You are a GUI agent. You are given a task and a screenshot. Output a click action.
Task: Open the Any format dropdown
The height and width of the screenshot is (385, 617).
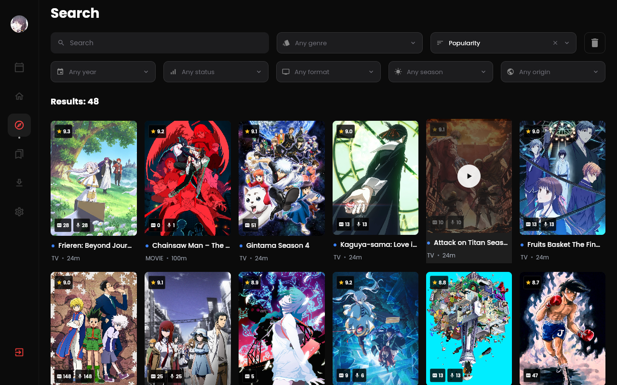(x=328, y=72)
